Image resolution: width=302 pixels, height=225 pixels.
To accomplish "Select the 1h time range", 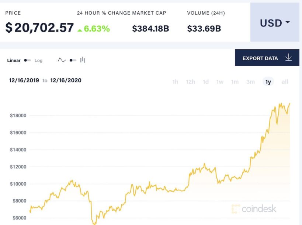I will tap(175, 82).
